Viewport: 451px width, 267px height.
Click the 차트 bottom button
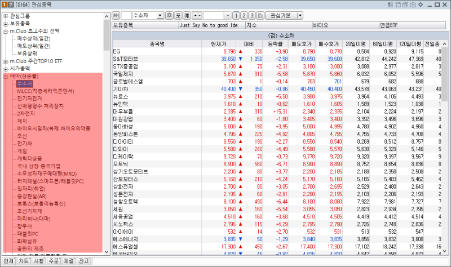click(24, 261)
